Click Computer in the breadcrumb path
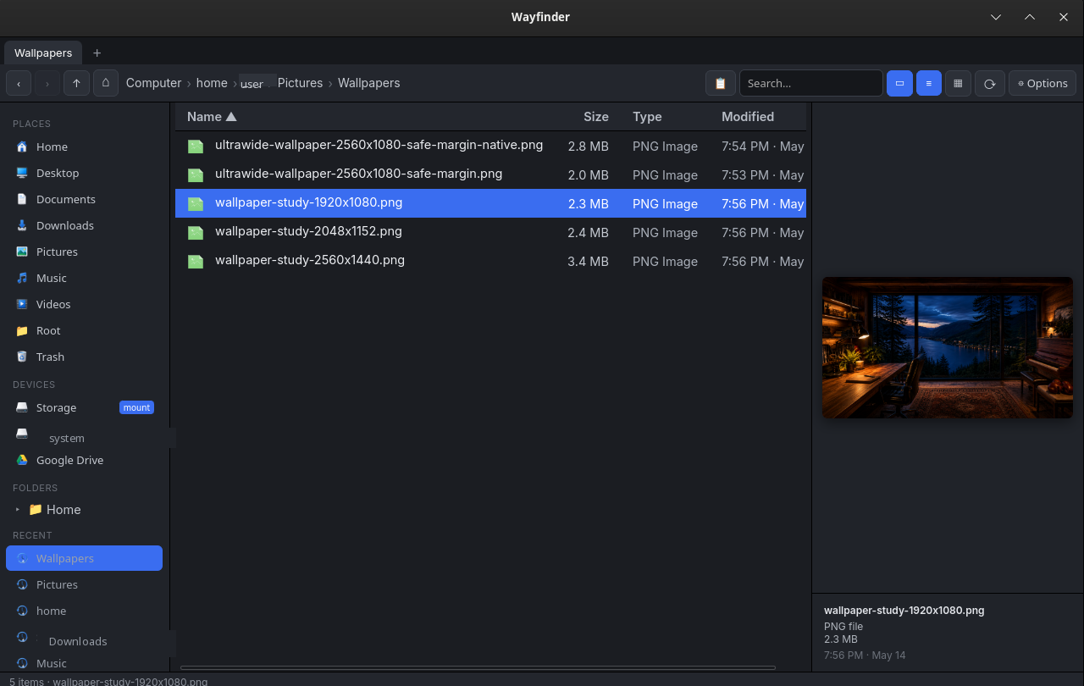The height and width of the screenshot is (686, 1084). click(153, 83)
